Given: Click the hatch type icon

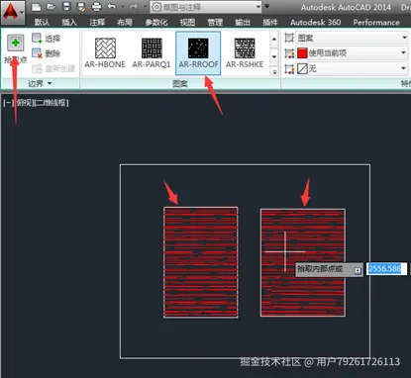Looking at the screenshot, I should 289,38.
